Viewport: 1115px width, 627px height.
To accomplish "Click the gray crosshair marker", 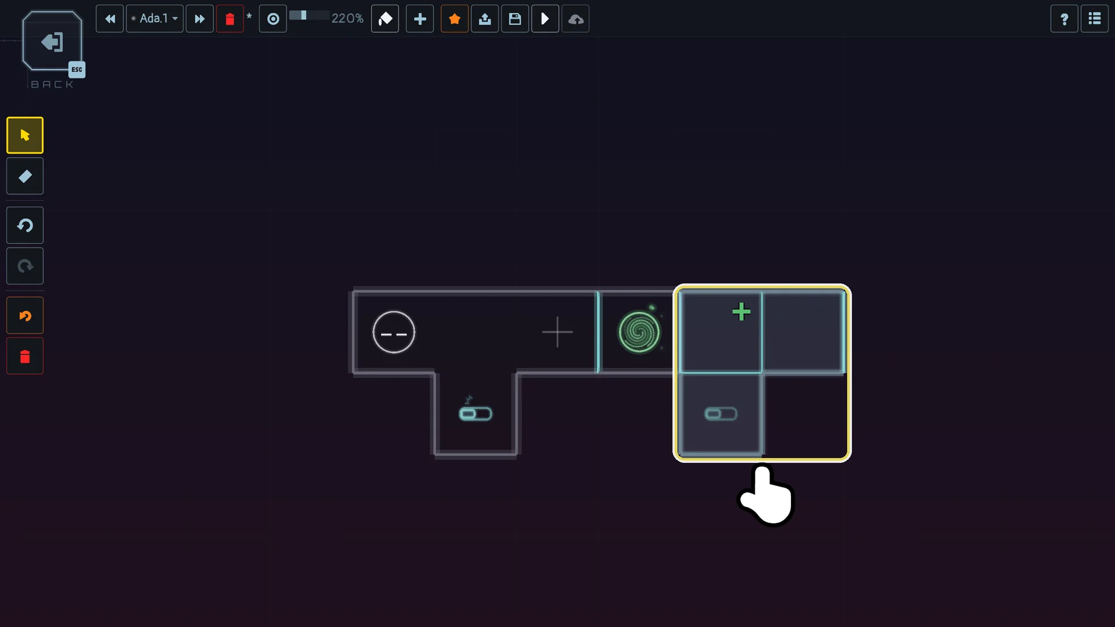I will pyautogui.click(x=557, y=332).
